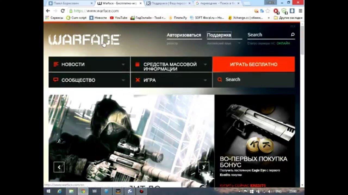Viewport: 348px width, 195px height.
Task: Click the header Search input field
Action: tap(268, 35)
